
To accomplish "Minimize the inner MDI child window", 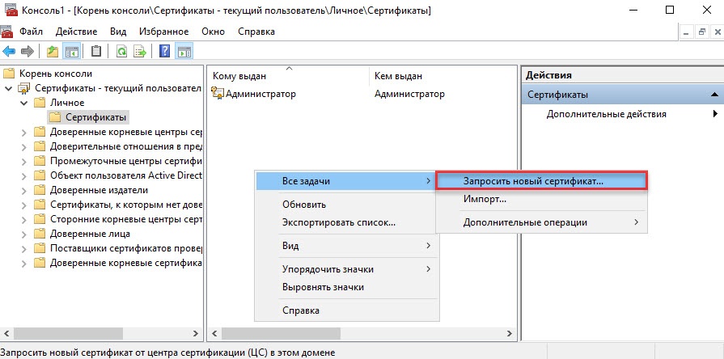I will (x=687, y=32).
